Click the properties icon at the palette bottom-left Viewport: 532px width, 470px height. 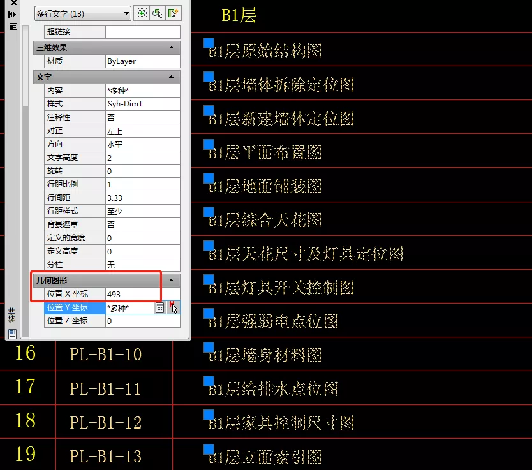click(x=13, y=334)
